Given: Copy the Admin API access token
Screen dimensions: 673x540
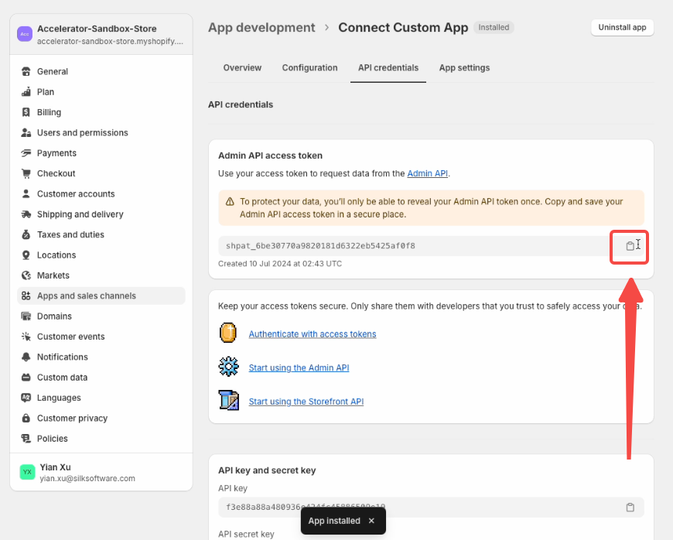Looking at the screenshot, I should pos(630,246).
